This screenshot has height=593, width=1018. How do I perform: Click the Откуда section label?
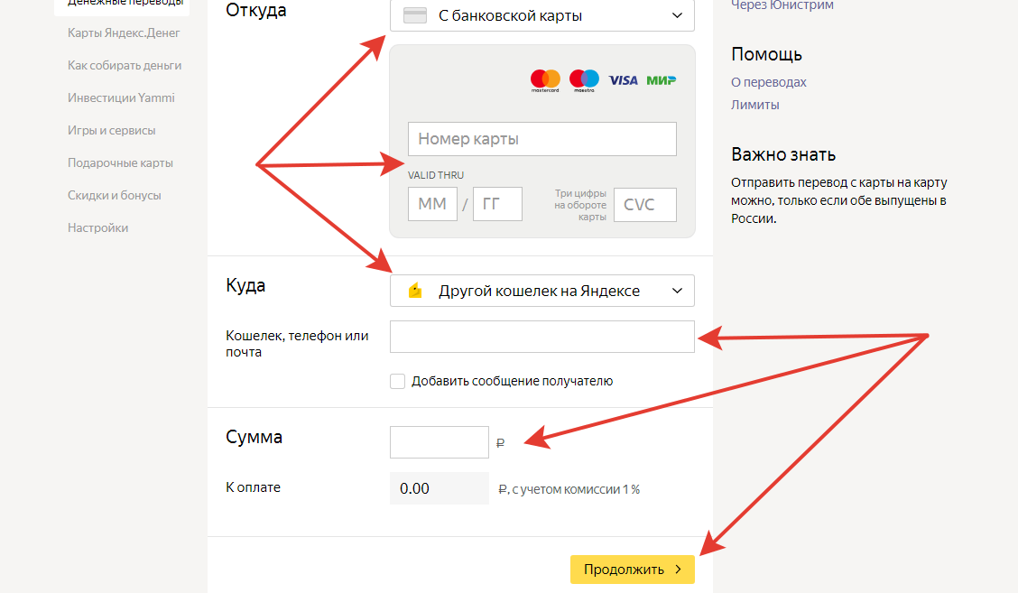click(255, 11)
